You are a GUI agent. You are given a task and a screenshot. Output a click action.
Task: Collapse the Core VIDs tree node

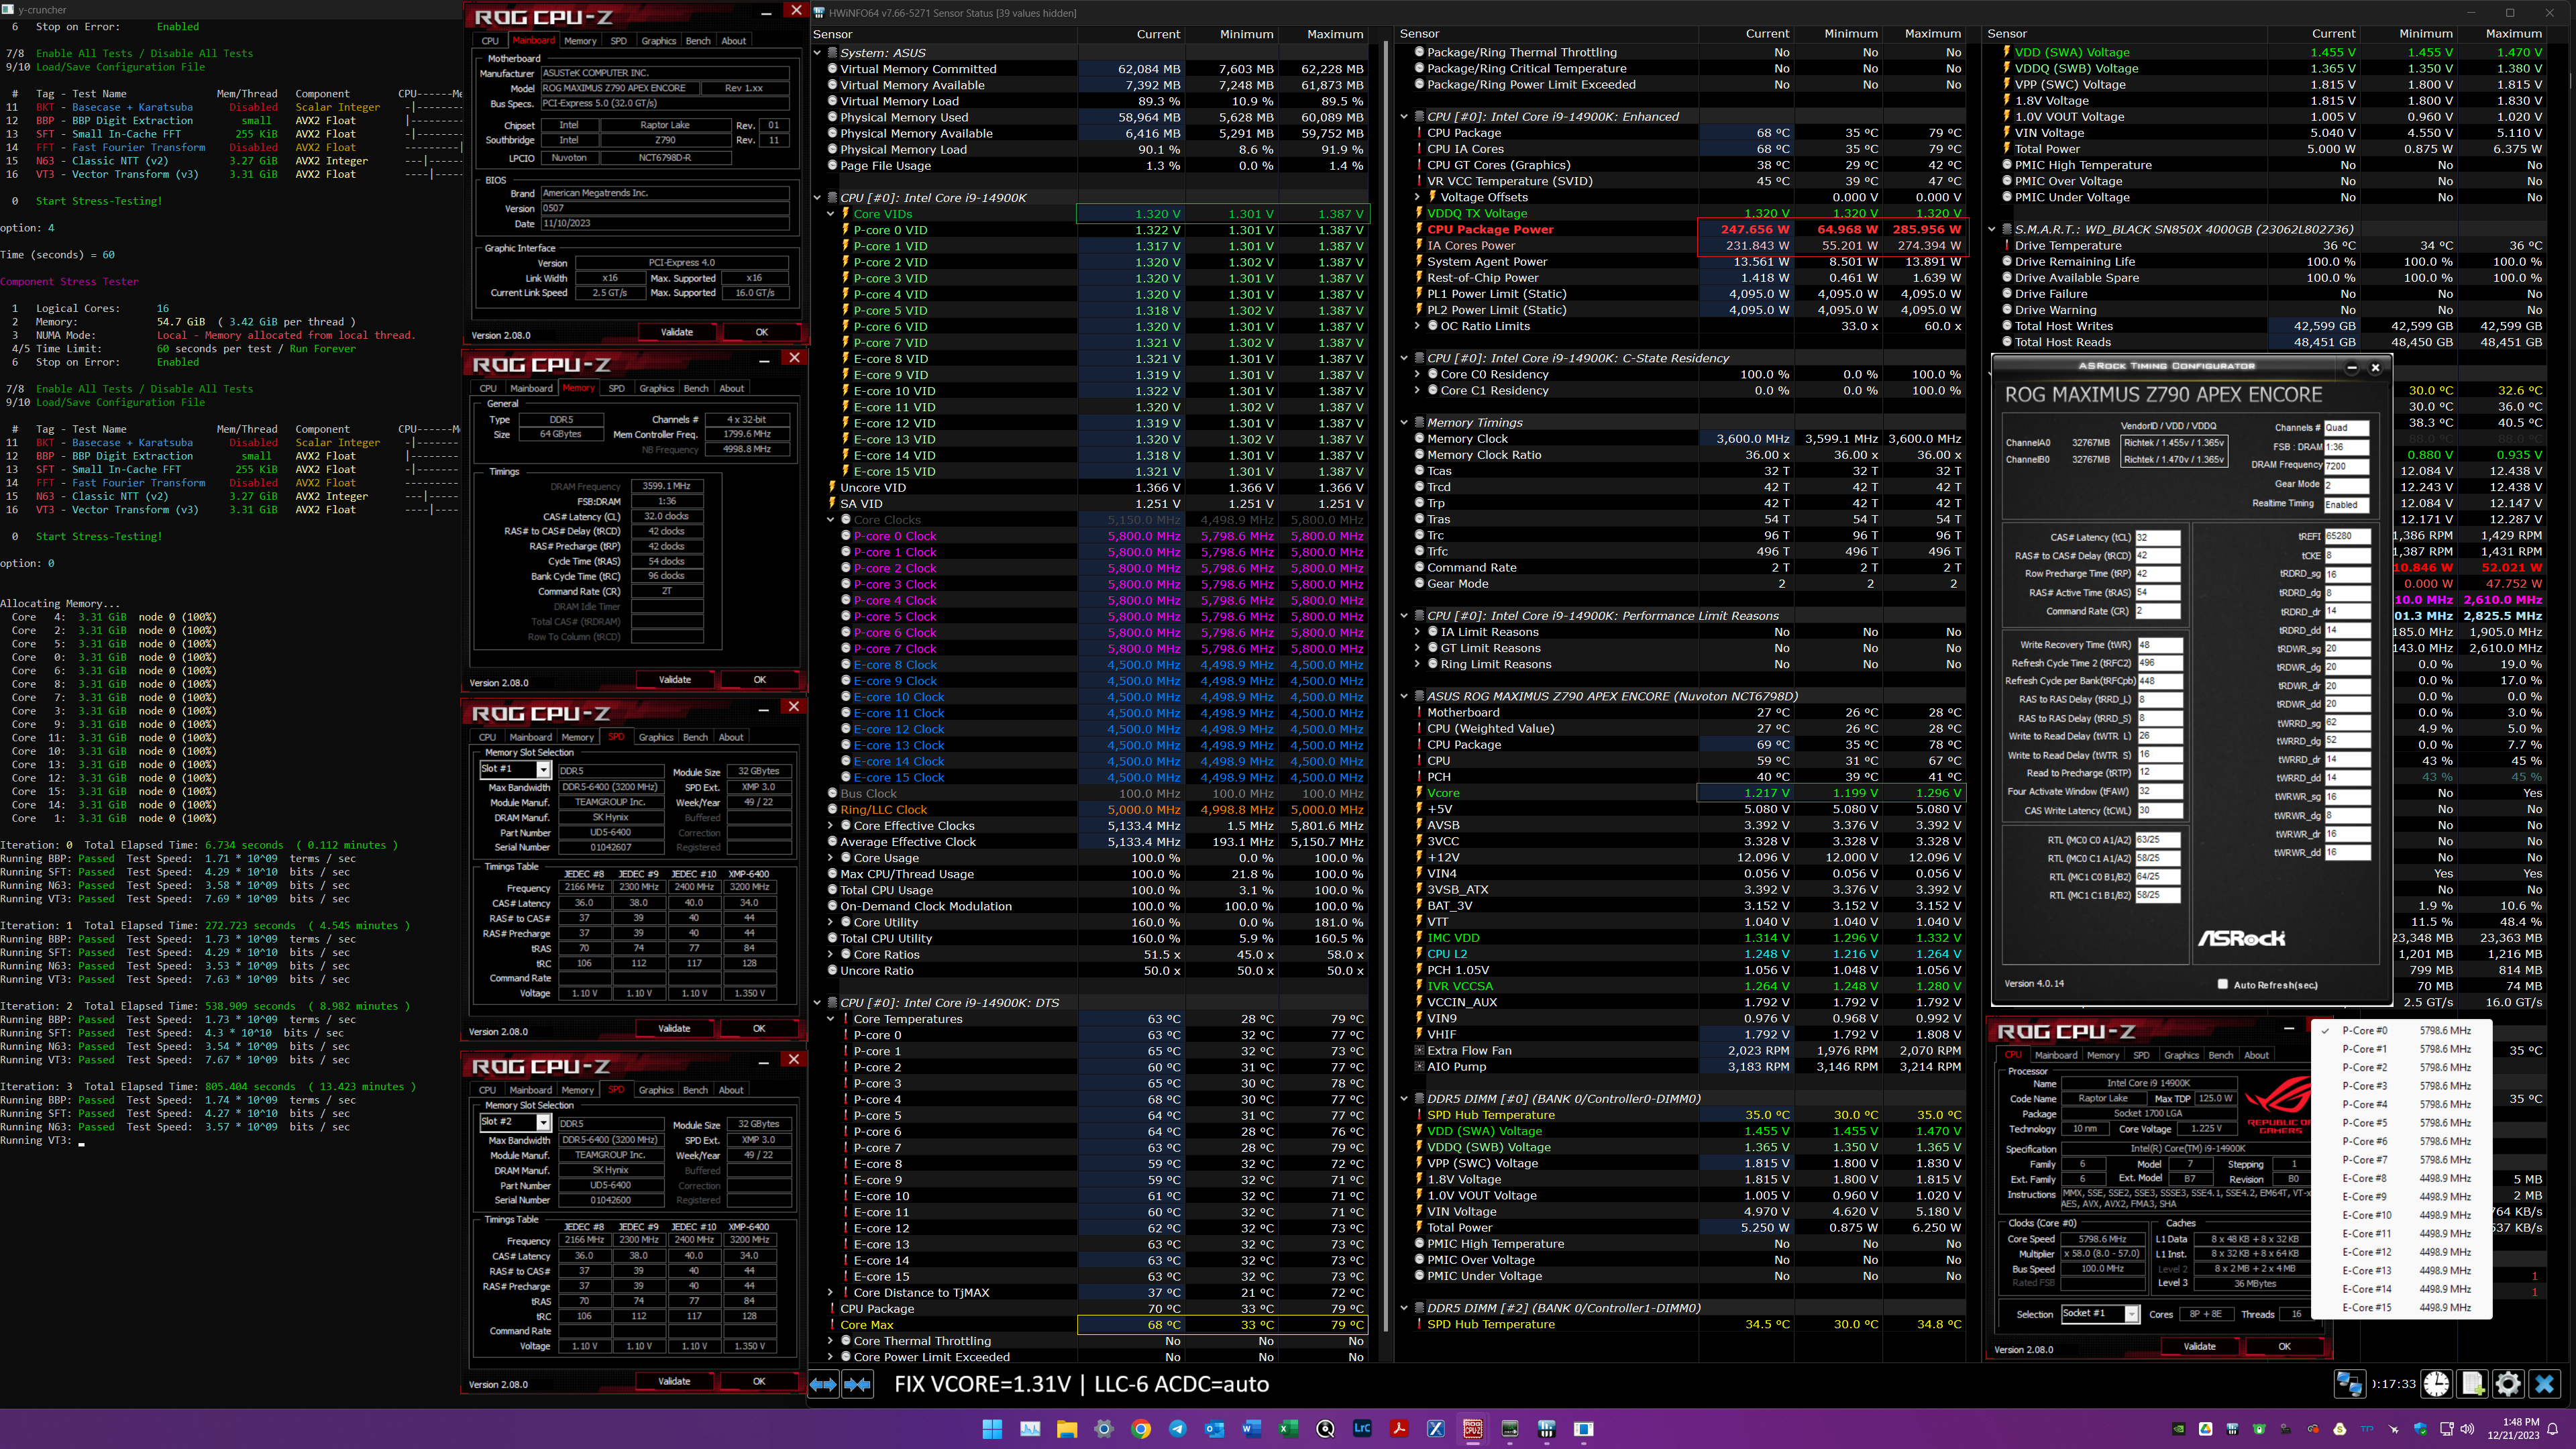[x=831, y=214]
